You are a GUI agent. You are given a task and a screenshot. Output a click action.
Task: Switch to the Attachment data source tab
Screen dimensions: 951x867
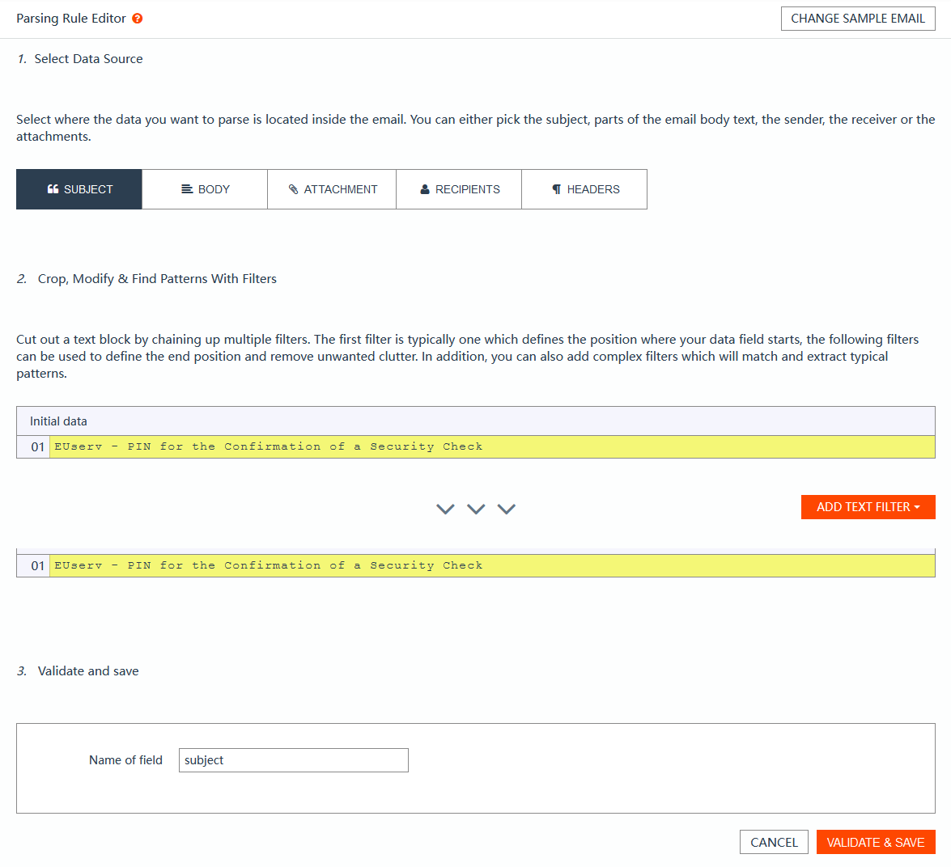332,189
